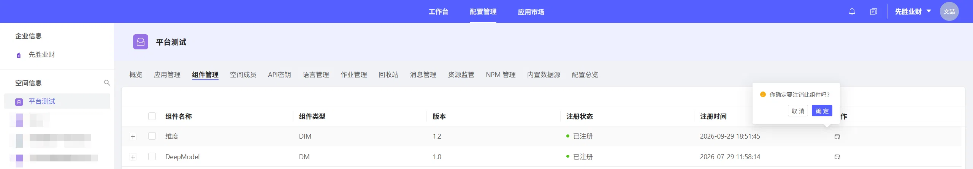Screen dimensions: 973x169
Task: Click 已注册 status in DeepModel row
Action: coord(580,157)
